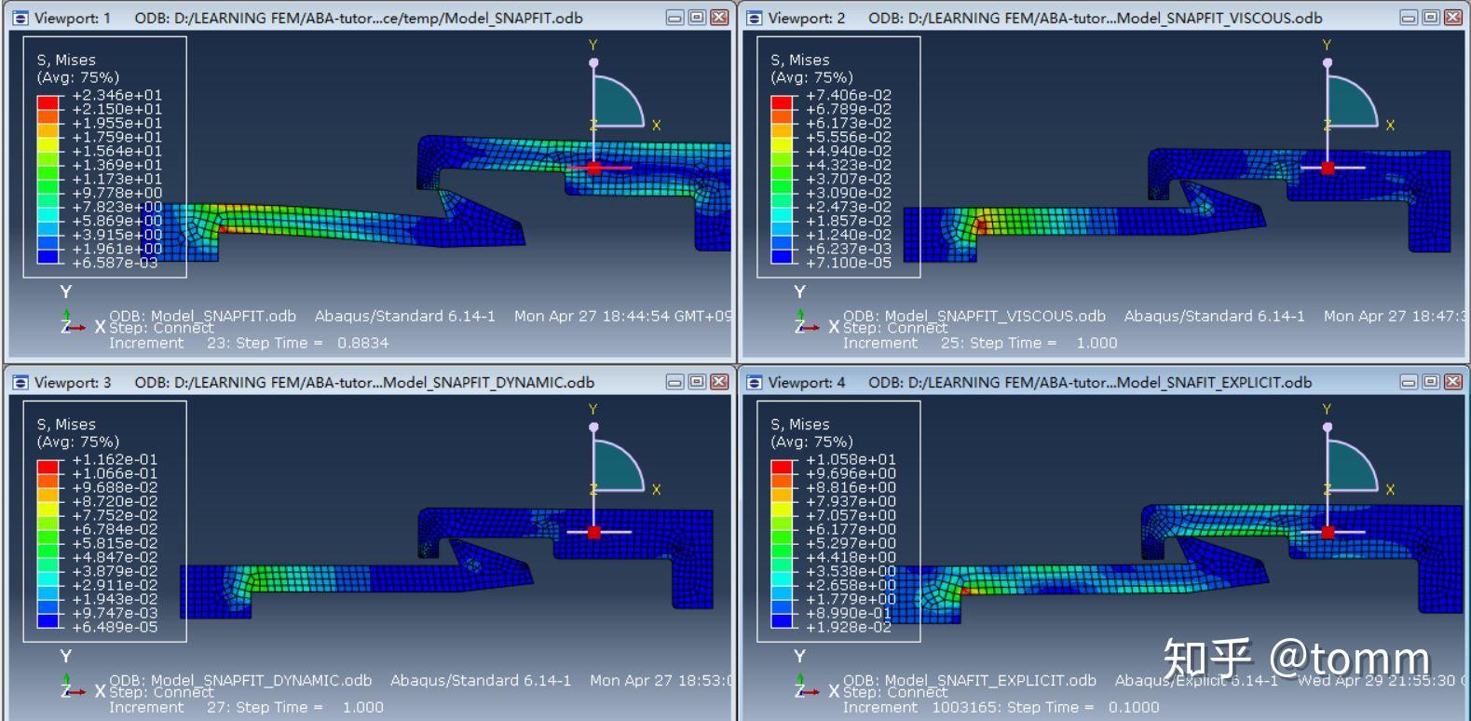
Task: Click the Viewport 3 window icon
Action: click(20, 382)
